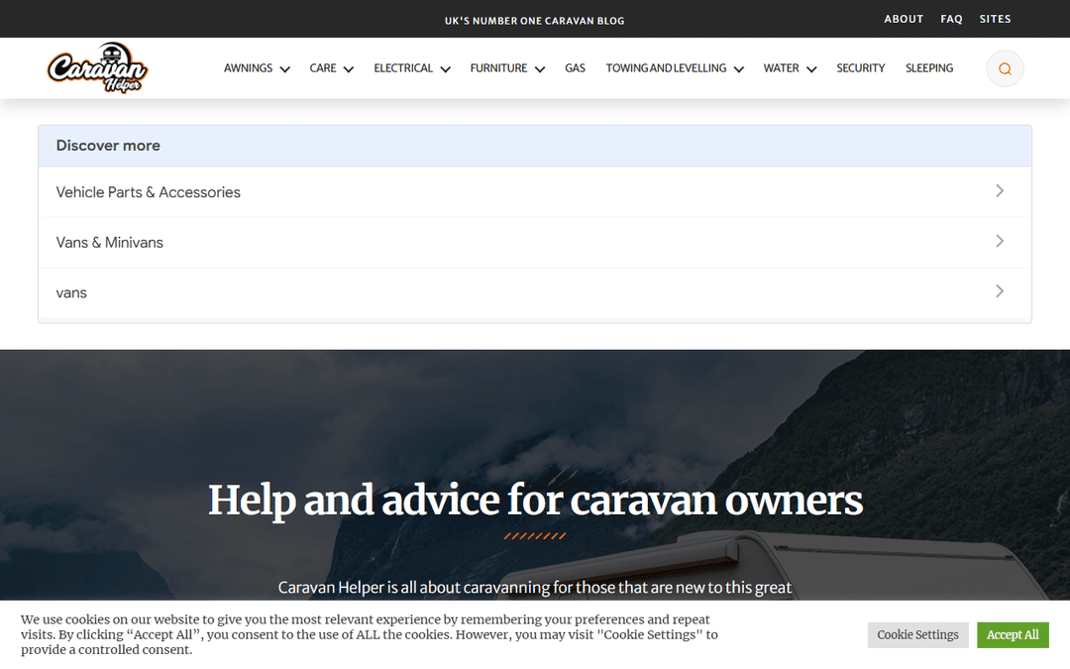
Task: Open the Electrical menu item
Action: pos(403,68)
